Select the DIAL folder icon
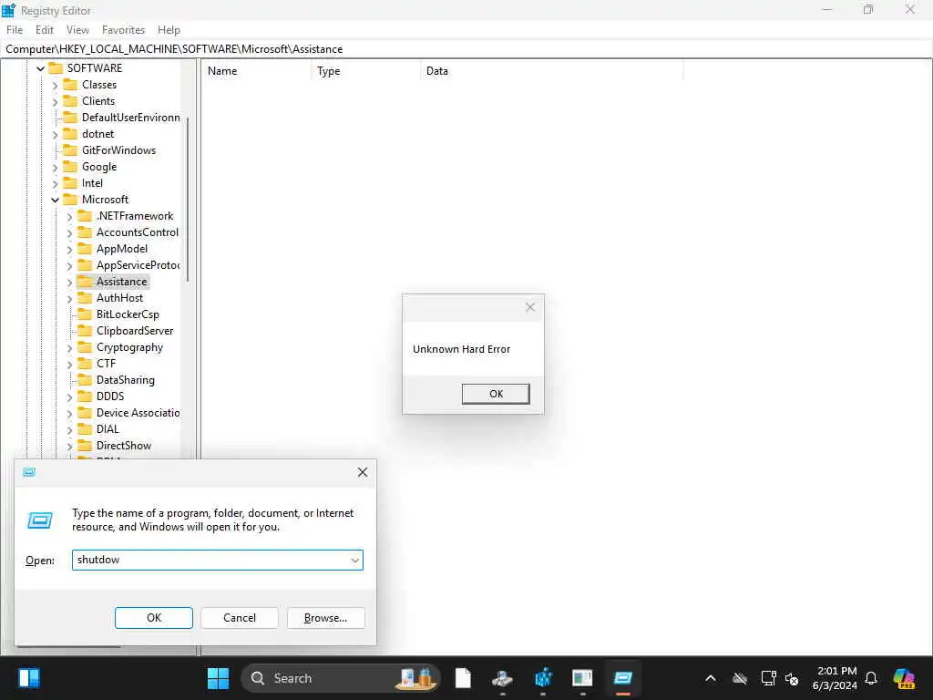The image size is (933, 700). [x=85, y=428]
